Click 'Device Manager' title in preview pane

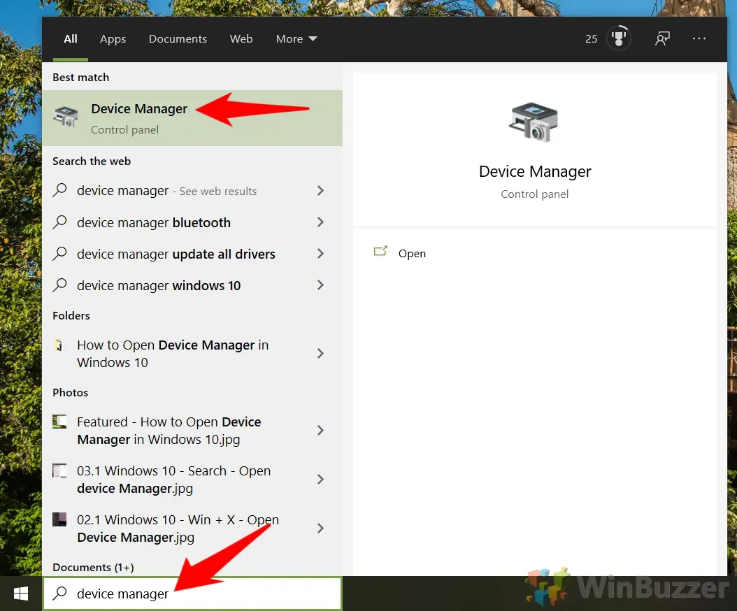(x=535, y=171)
